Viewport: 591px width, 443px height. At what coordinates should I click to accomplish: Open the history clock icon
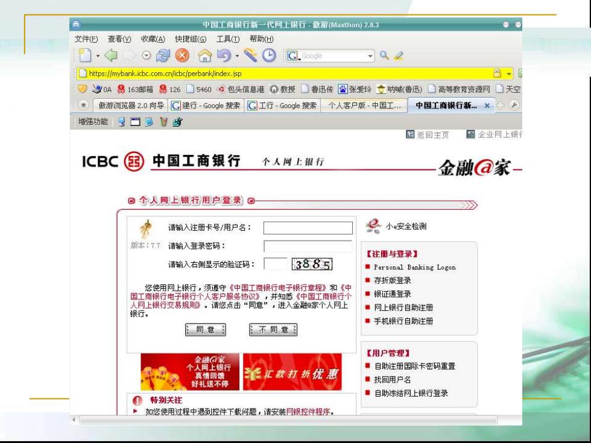(269, 55)
